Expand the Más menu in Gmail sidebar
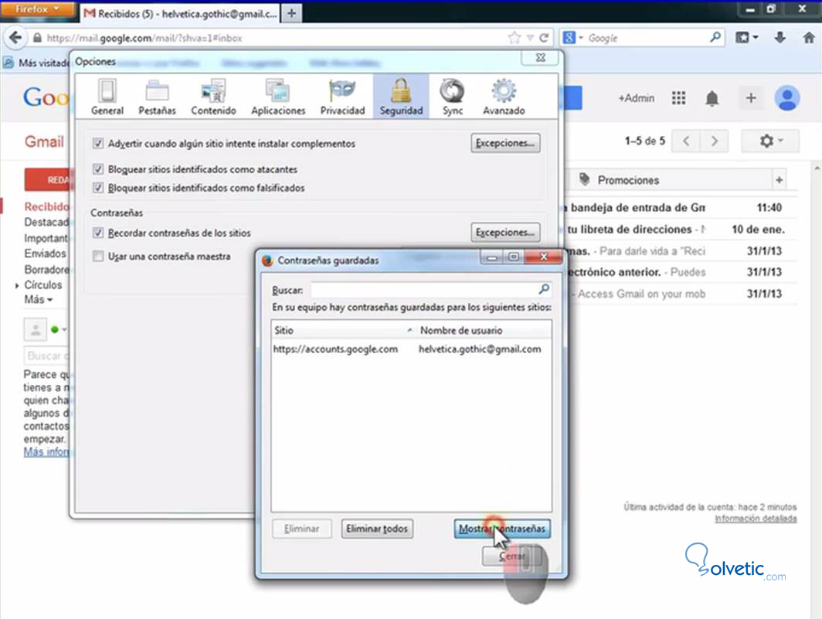The image size is (822, 619). click(39, 300)
